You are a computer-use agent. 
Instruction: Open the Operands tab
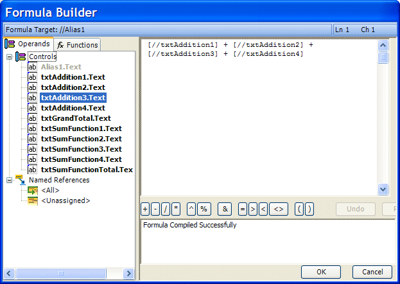coord(28,44)
